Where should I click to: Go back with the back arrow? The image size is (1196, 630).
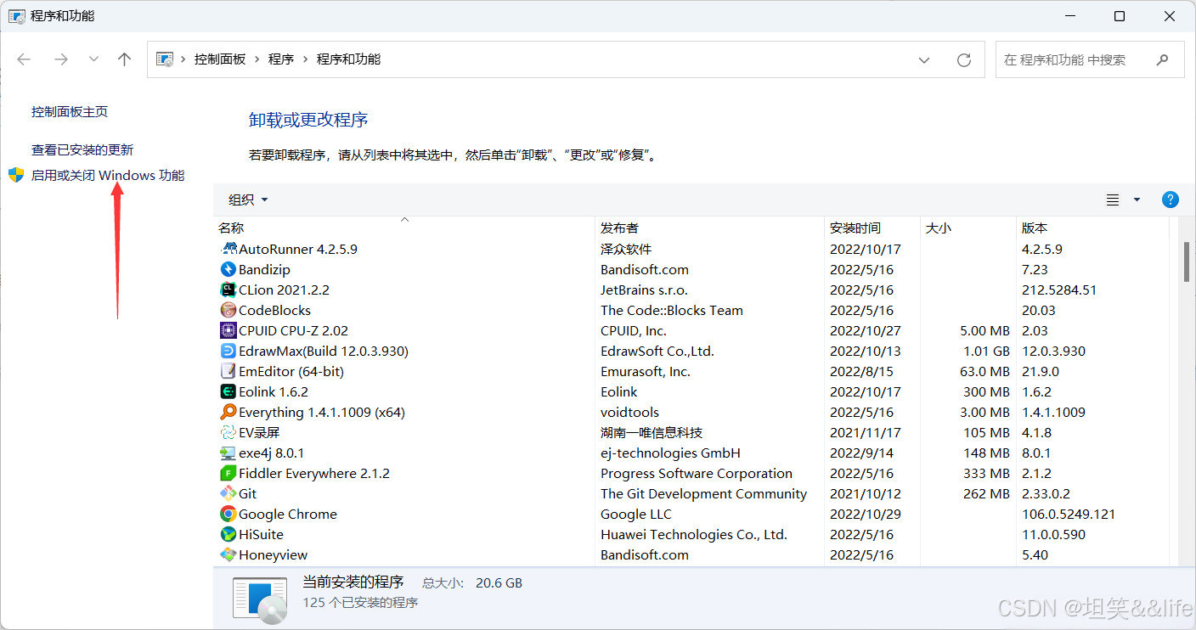pos(24,59)
